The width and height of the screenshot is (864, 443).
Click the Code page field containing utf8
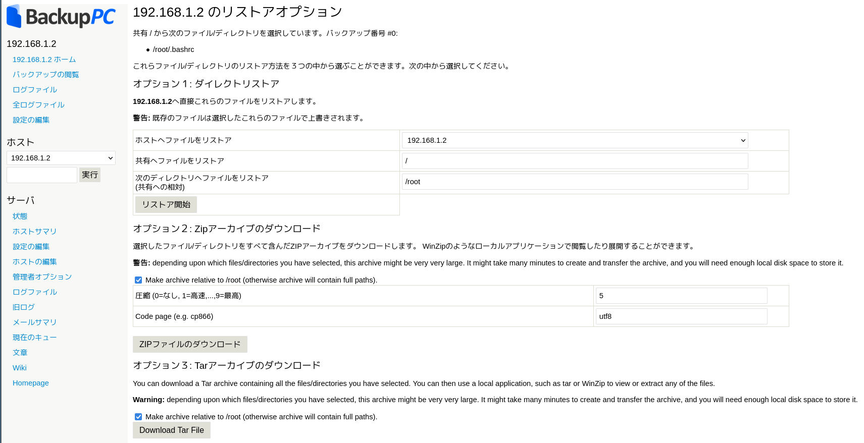coord(681,316)
